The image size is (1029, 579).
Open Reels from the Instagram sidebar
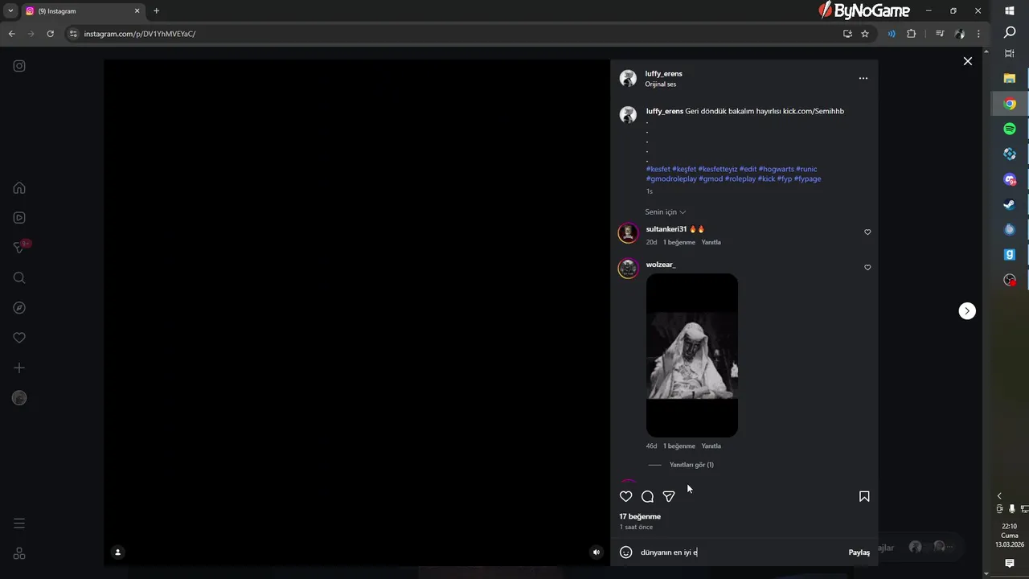19,217
